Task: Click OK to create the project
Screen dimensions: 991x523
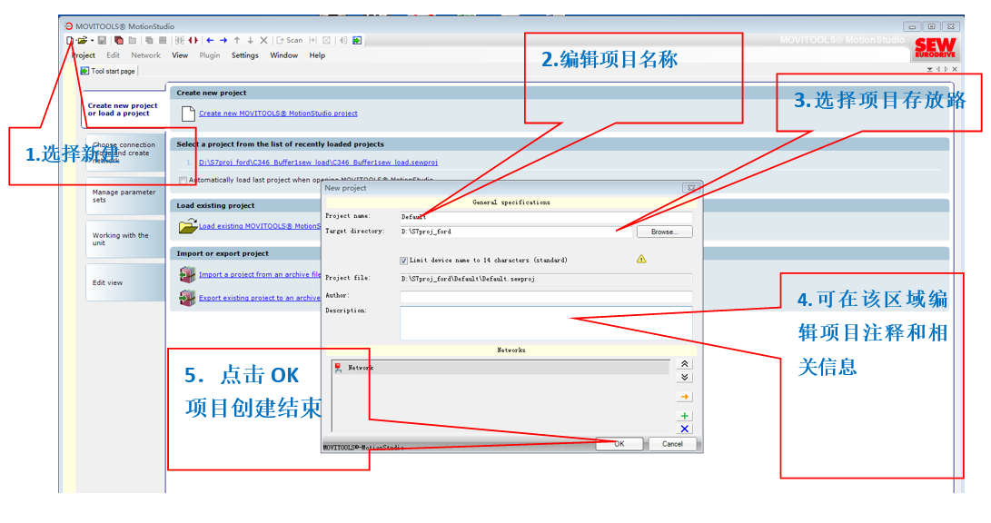Action: click(619, 444)
